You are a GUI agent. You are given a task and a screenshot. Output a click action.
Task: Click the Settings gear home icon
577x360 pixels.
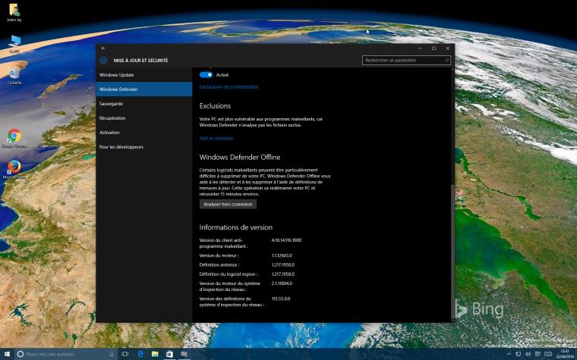(x=103, y=60)
